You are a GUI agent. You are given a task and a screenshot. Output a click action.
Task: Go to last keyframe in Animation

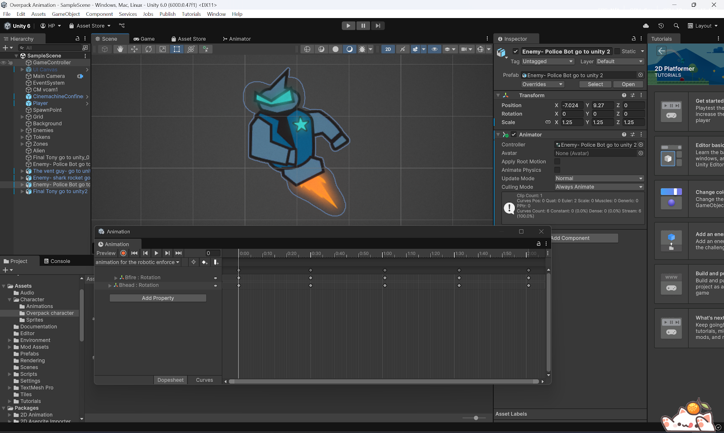[178, 253]
